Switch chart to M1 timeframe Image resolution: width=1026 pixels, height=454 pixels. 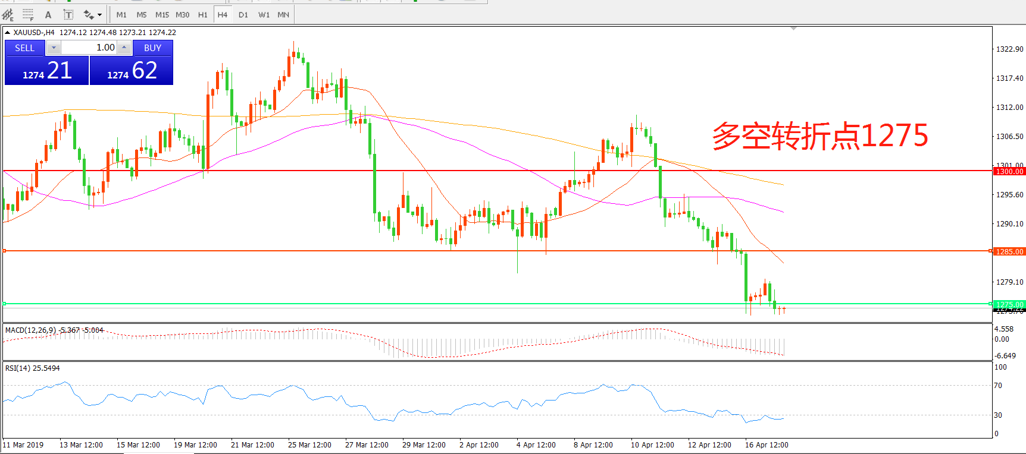(121, 14)
